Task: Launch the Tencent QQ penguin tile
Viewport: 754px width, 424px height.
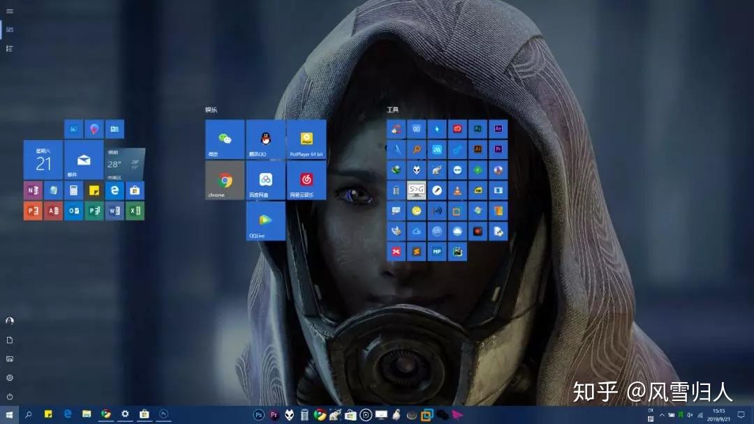Action: click(265, 139)
